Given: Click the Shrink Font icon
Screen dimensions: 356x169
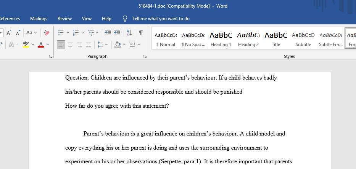Looking at the screenshot, I should click(18, 33).
